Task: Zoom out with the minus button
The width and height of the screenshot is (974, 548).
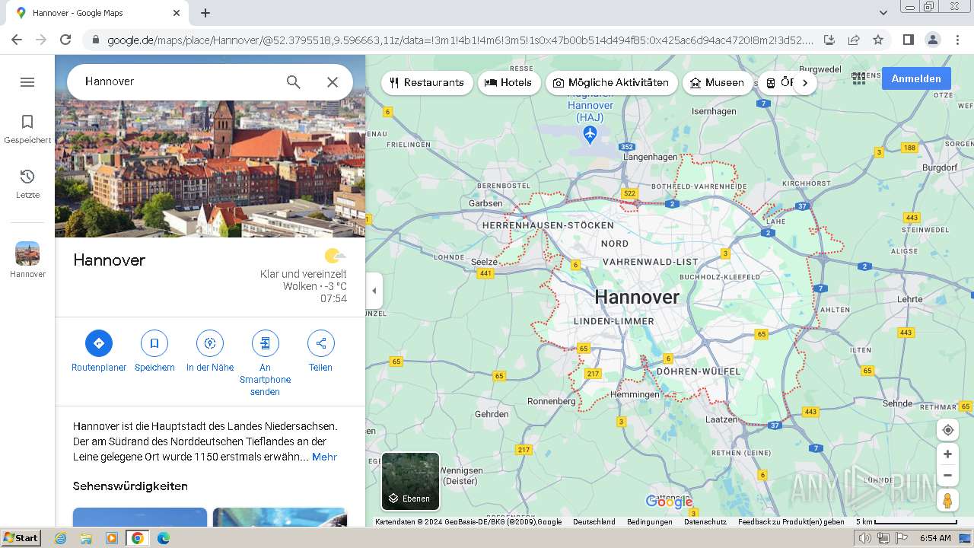Action: pyautogui.click(x=947, y=476)
